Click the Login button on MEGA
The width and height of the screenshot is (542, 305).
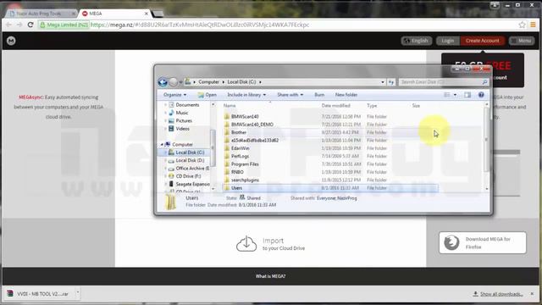448,41
